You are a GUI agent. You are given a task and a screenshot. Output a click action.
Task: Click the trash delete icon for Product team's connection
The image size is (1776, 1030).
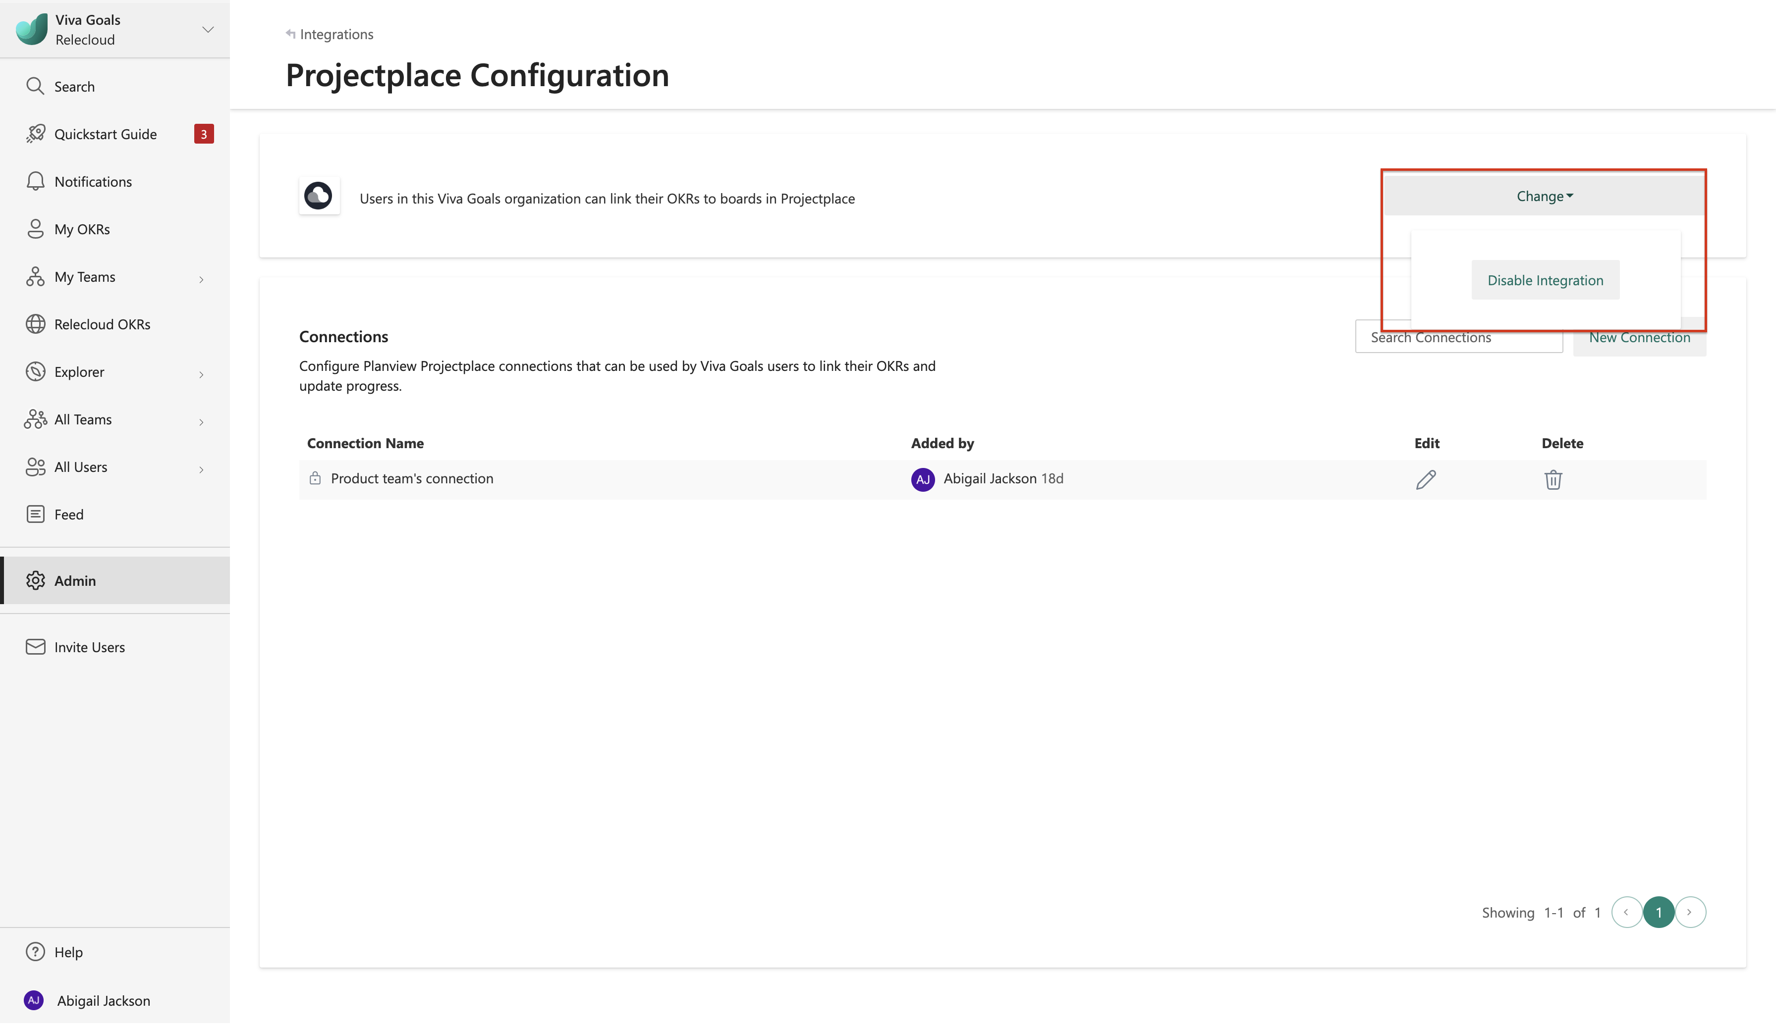pos(1554,480)
